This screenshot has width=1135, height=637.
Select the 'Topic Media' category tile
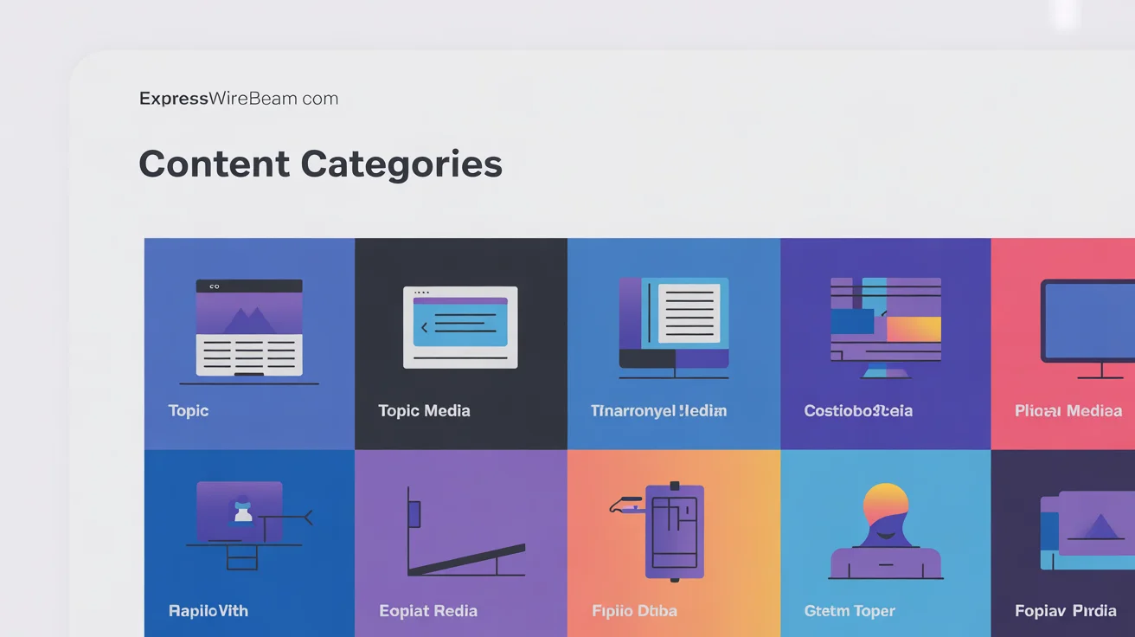coord(460,344)
